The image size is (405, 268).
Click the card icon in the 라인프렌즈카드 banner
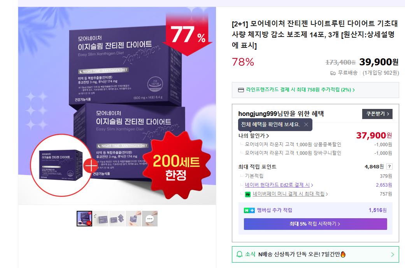click(241, 90)
